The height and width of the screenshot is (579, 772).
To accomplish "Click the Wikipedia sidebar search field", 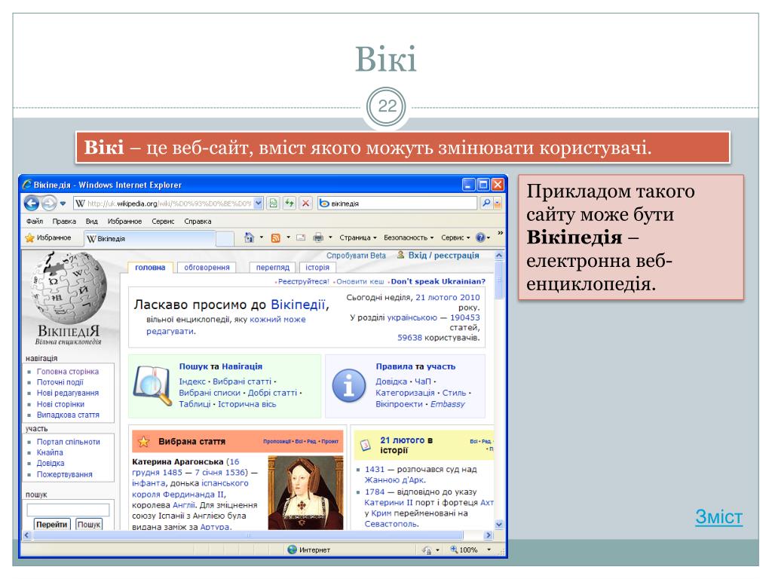I will click(68, 510).
